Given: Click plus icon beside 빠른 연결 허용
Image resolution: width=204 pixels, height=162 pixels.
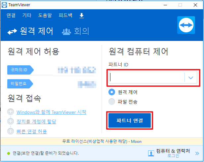Looking at the screenshot, I should [x=11, y=131].
